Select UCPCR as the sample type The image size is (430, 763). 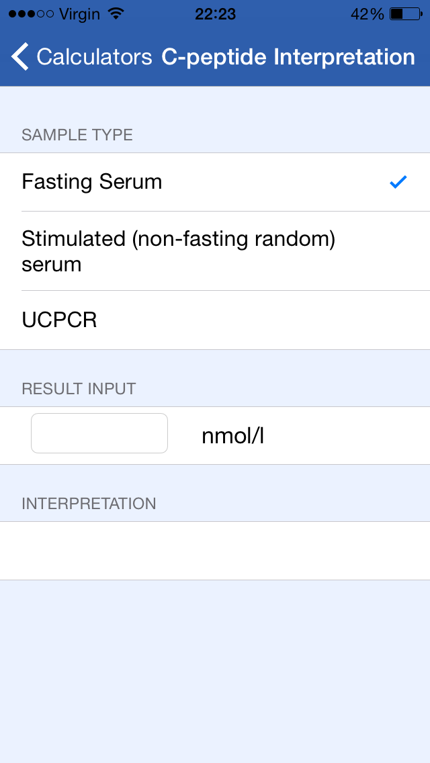coord(60,320)
